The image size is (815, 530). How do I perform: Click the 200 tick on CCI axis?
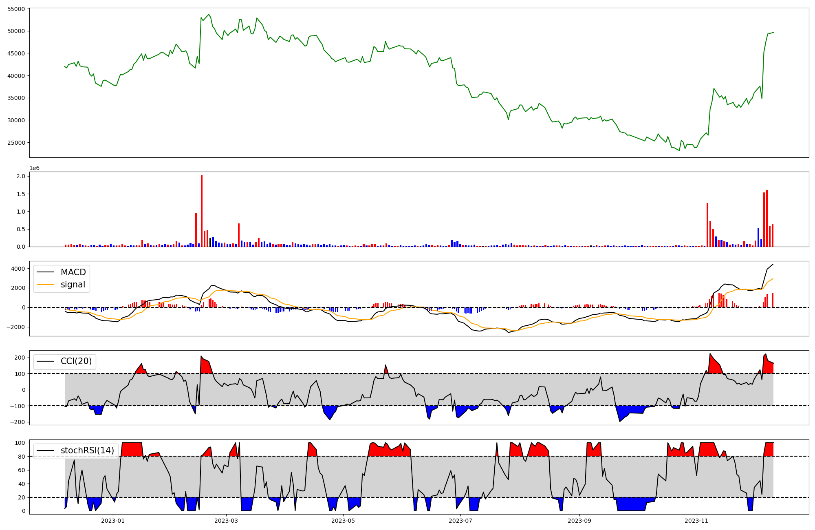pyautogui.click(x=20, y=358)
